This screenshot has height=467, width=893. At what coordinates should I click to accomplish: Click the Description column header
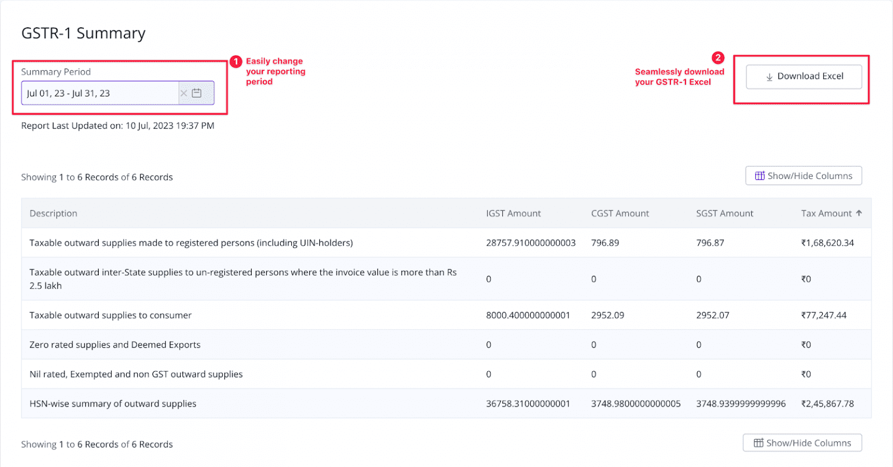tap(53, 213)
